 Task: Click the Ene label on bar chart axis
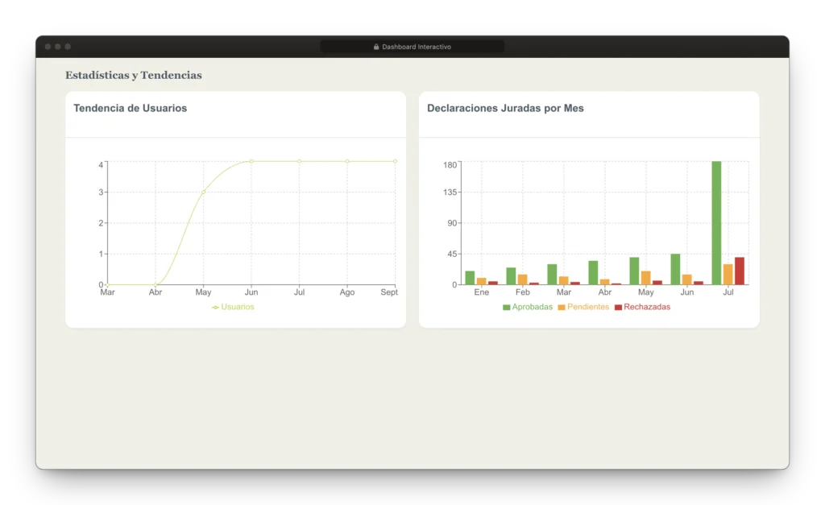[x=482, y=292]
